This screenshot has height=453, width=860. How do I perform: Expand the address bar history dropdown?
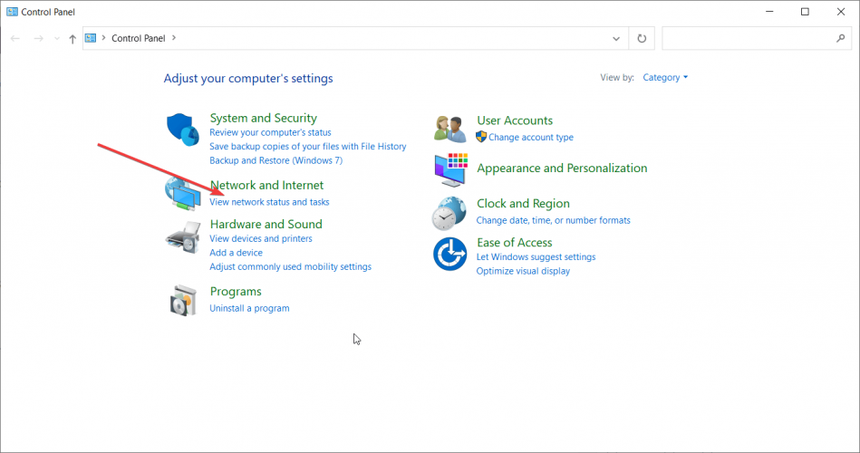coord(616,38)
